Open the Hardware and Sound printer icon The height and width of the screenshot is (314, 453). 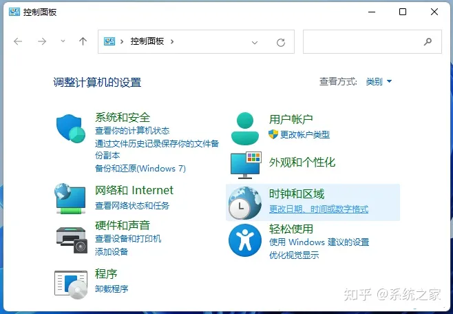click(x=72, y=240)
